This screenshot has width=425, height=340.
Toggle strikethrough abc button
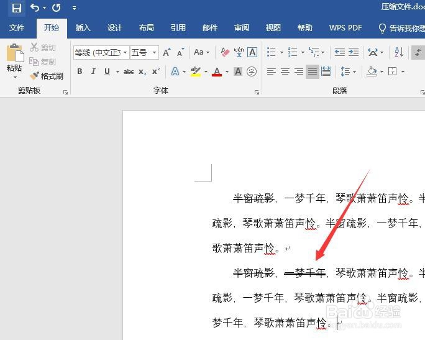pyautogui.click(x=129, y=72)
